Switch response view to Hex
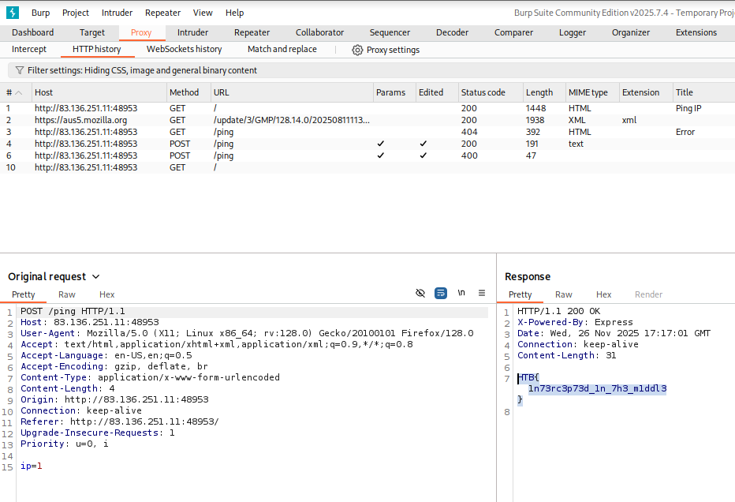Screen dimensions: 735x502 pos(603,294)
